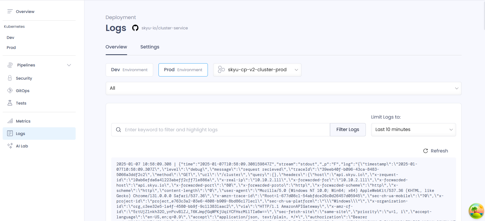This screenshot has width=485, height=221.
Task: Click the Security lock icon
Action: pos(10,78)
